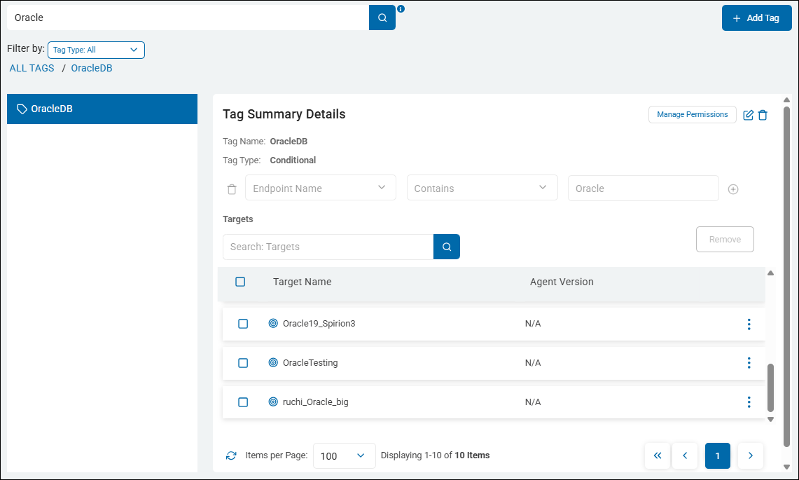Image resolution: width=799 pixels, height=480 pixels.
Task: Open the Items per Page dropdown
Action: point(344,455)
